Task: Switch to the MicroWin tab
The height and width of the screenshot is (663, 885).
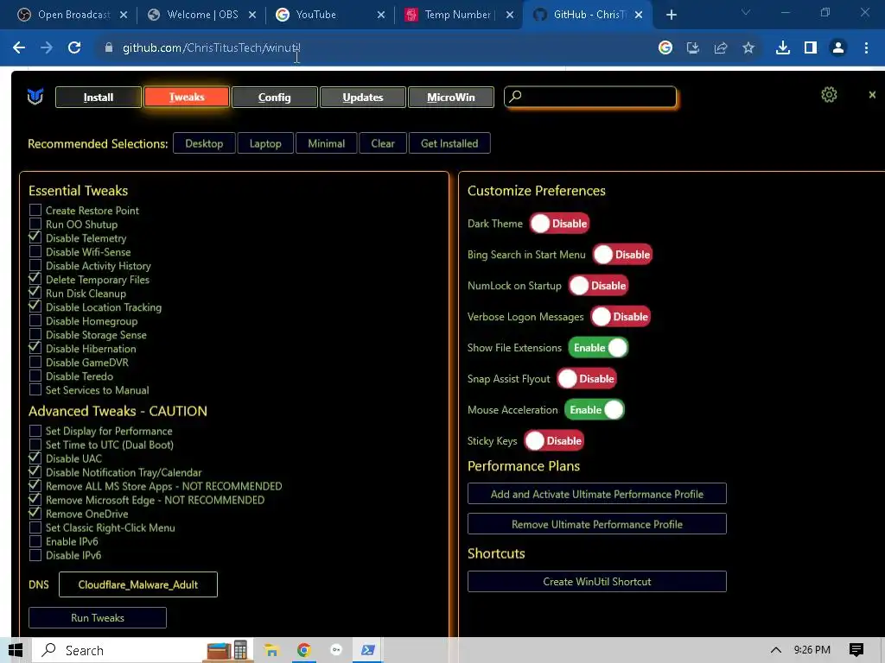Action: tap(451, 97)
